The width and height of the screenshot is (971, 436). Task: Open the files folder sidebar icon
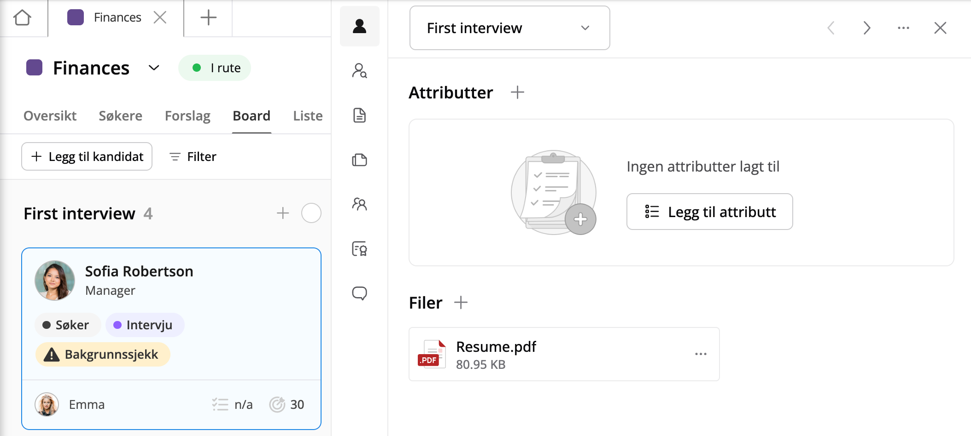pyautogui.click(x=359, y=160)
